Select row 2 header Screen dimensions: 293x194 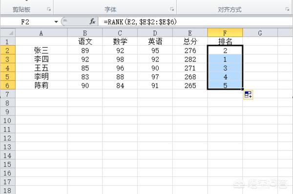[x=8, y=50]
